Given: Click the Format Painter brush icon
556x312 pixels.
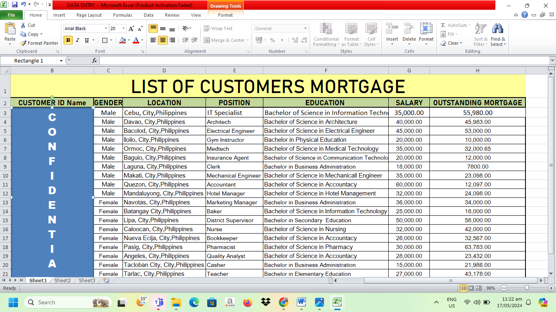Looking at the screenshot, I should pyautogui.click(x=23, y=43).
